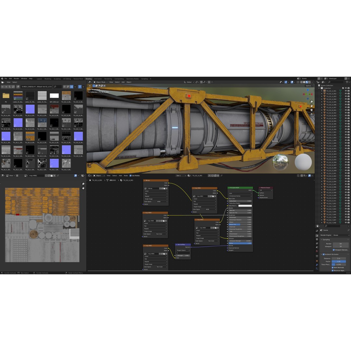Open the viewport Options dropdown
The height and width of the screenshot is (351, 351).
(309, 86)
